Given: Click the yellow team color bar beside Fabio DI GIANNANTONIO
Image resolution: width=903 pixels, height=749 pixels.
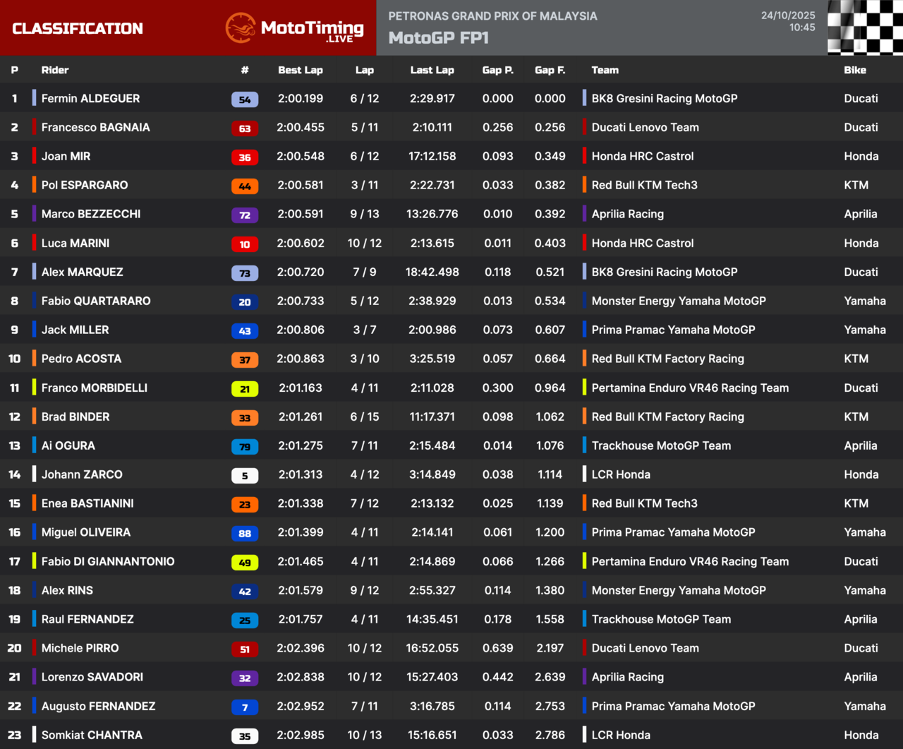Looking at the screenshot, I should pos(34,561).
